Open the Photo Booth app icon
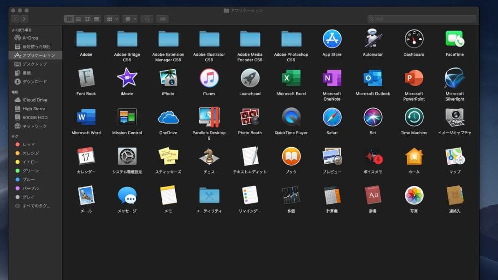This screenshot has height=280, width=498. pos(250,117)
